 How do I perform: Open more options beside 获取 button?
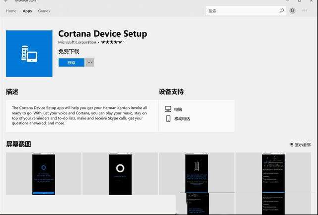90,63
